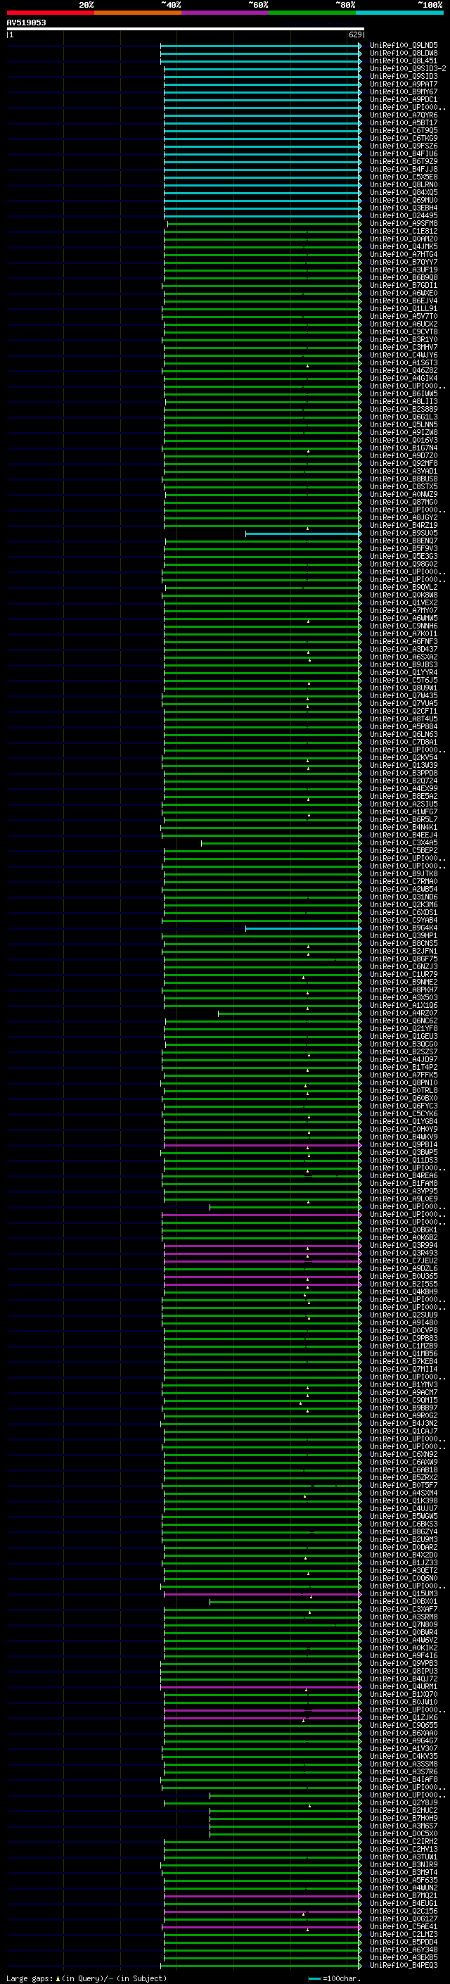This screenshot has width=450, height=1984.
Task: Click the white query sequence bar
Action: (x=186, y=30)
